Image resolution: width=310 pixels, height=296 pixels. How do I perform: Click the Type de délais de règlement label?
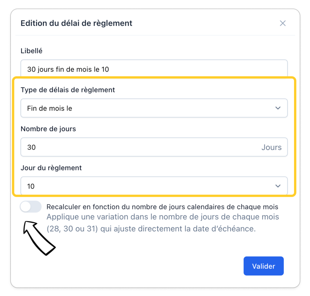[x=68, y=90]
